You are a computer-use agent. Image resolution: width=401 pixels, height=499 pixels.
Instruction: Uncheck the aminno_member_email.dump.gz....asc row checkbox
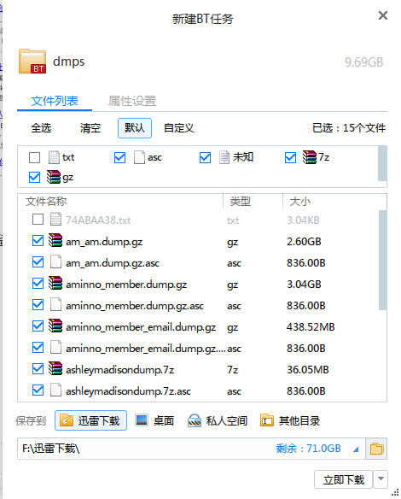(38, 348)
